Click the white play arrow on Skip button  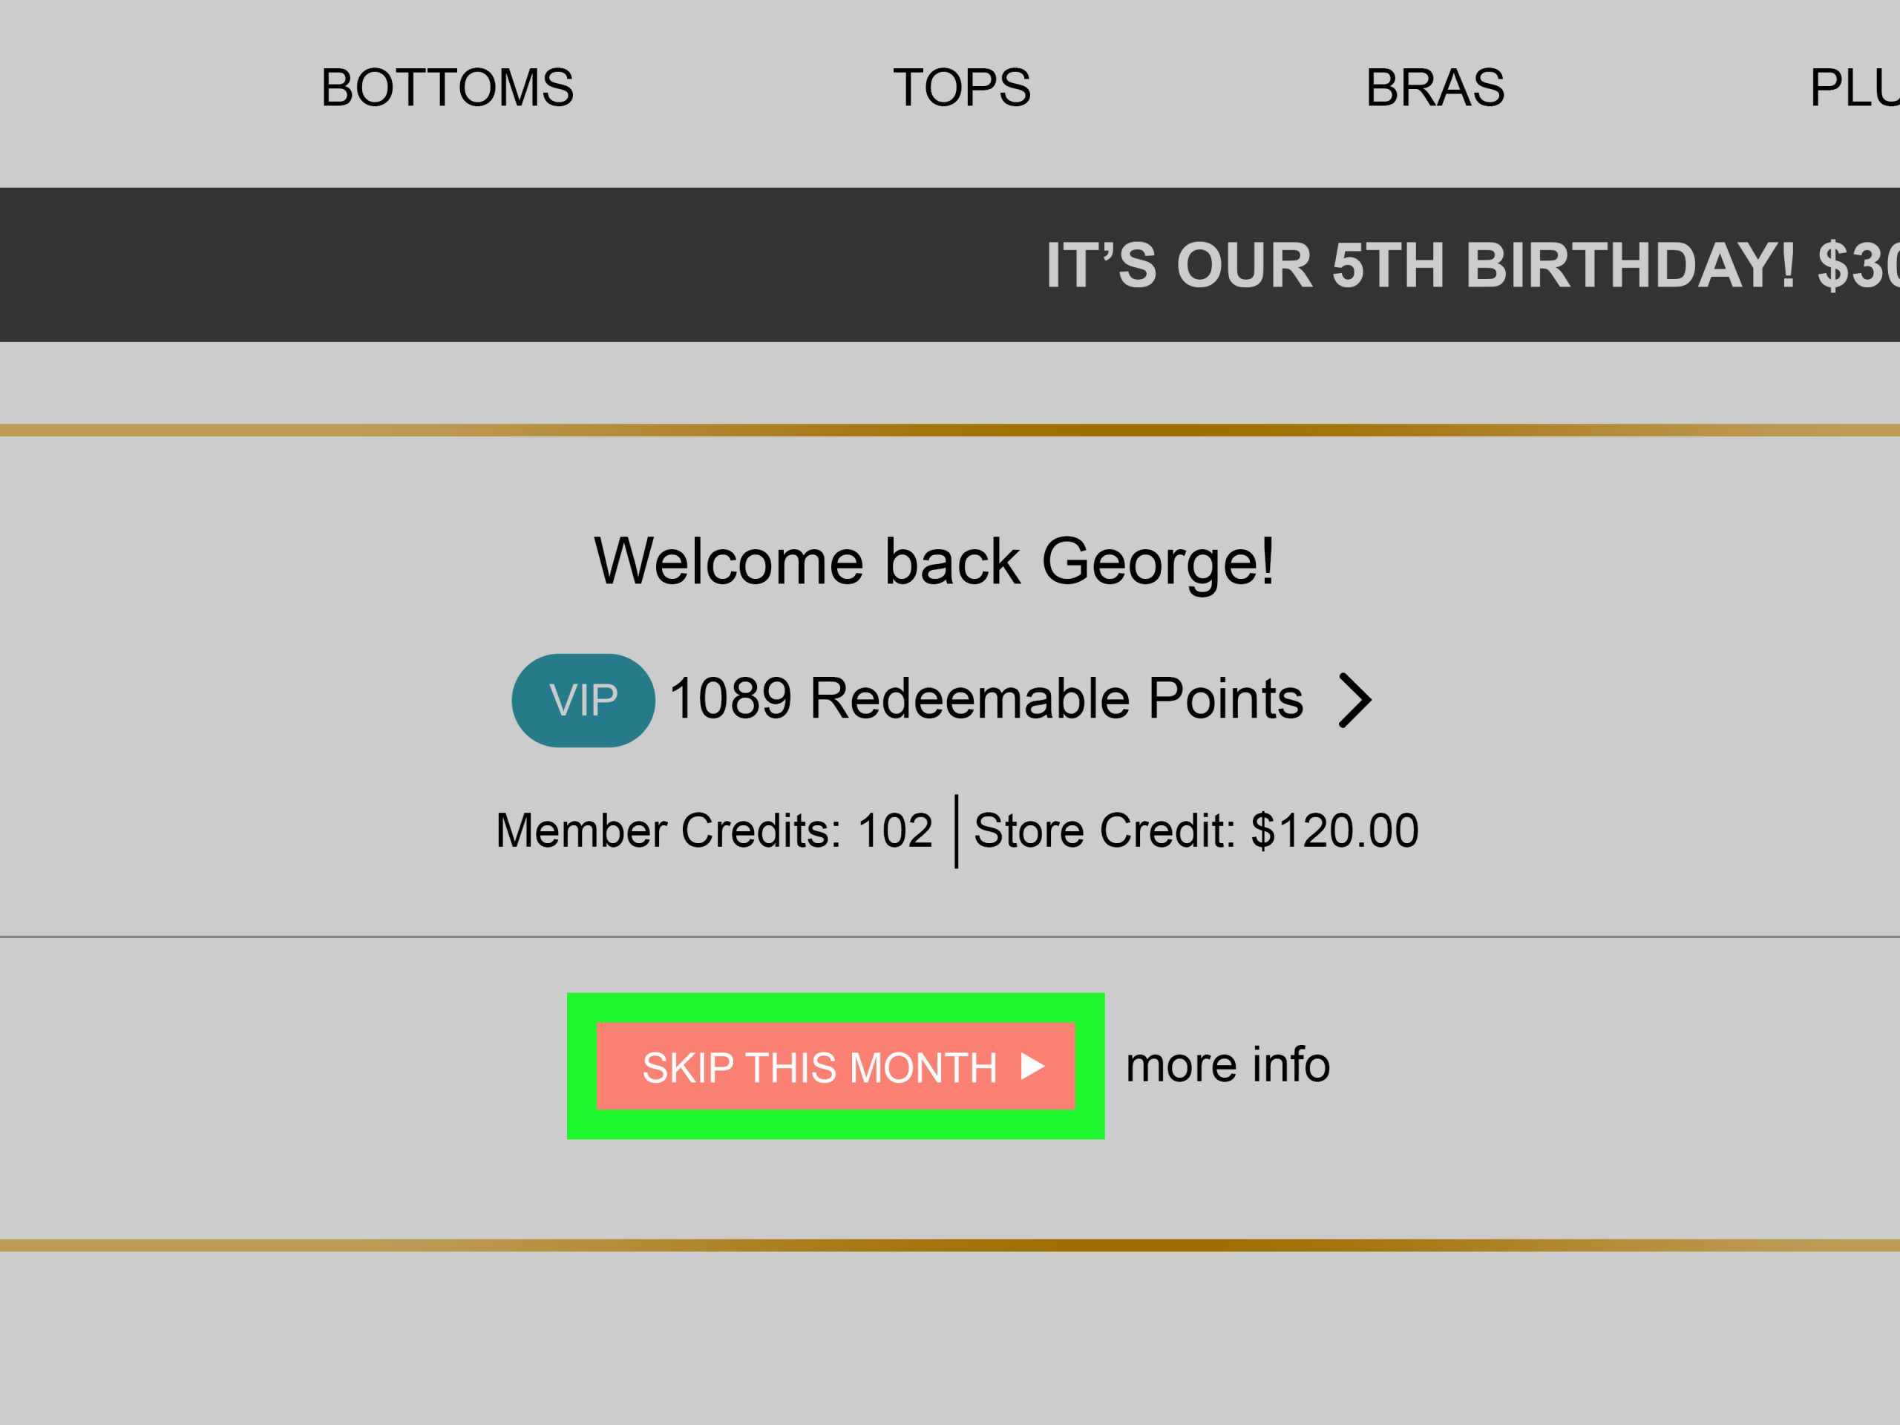(1032, 1067)
